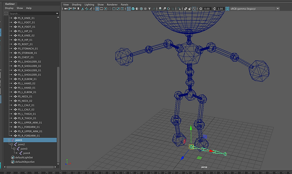Click the Screen Space Ambient Occlusion icon

pyautogui.click(x=160, y=9)
